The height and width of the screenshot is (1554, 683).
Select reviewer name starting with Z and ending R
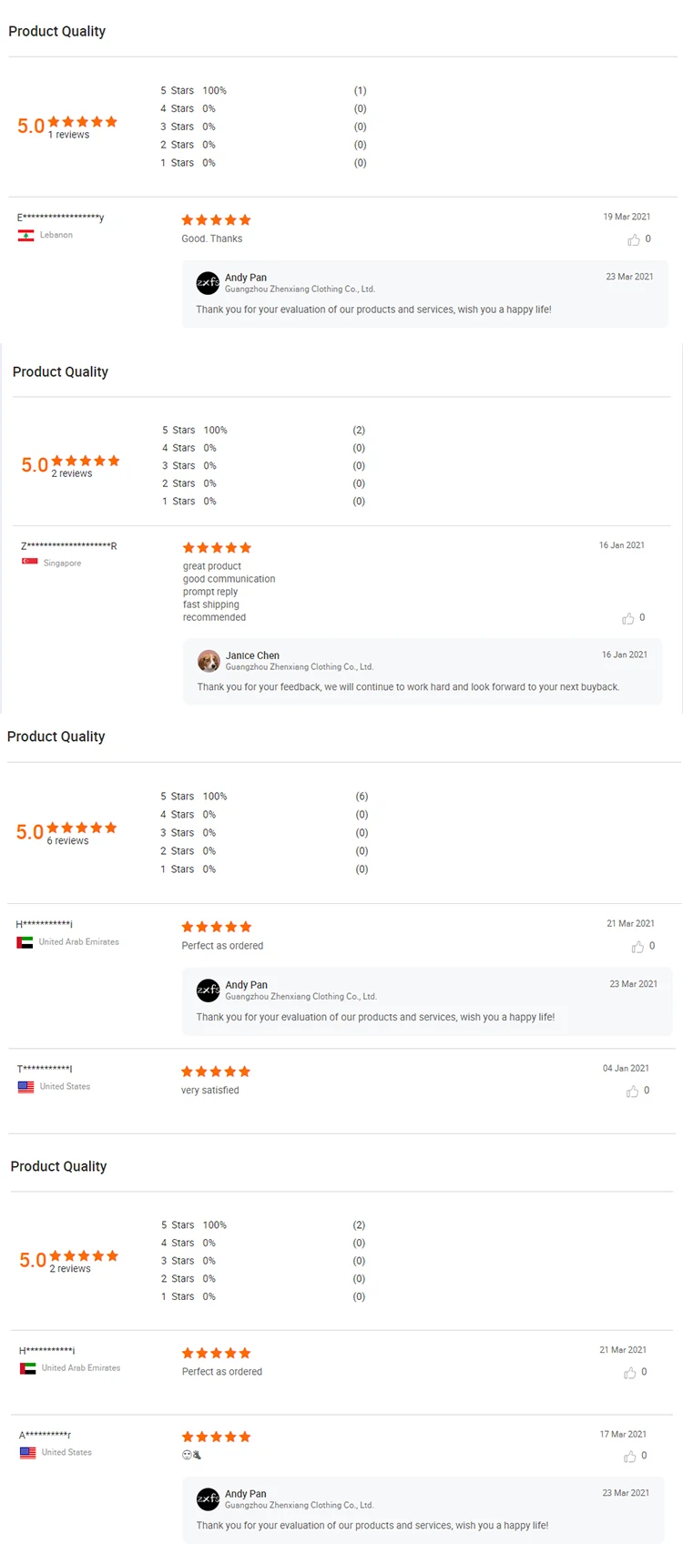69,546
